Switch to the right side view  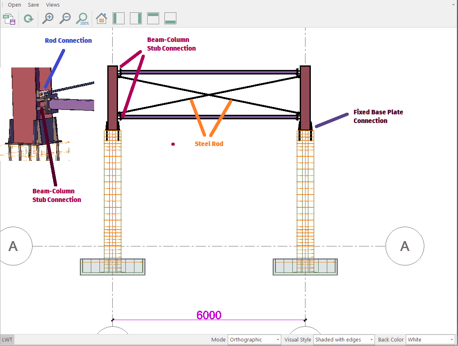tap(136, 19)
